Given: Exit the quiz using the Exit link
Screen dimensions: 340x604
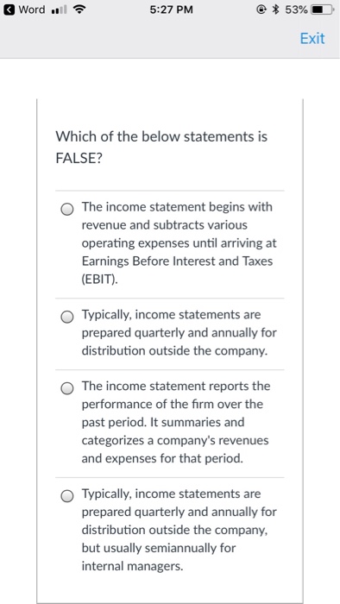Looking at the screenshot, I should point(312,39).
